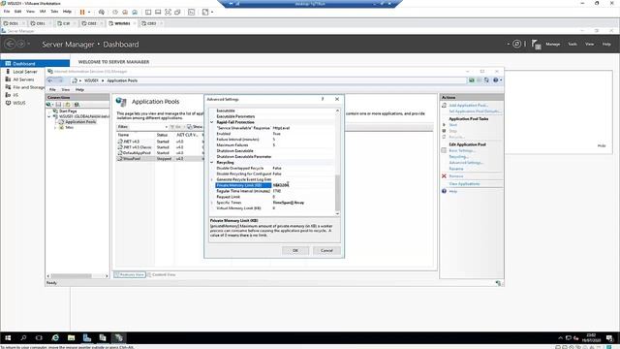The width and height of the screenshot is (620, 349).
Task: Expand the Specific Times property row
Action: (x=212, y=203)
